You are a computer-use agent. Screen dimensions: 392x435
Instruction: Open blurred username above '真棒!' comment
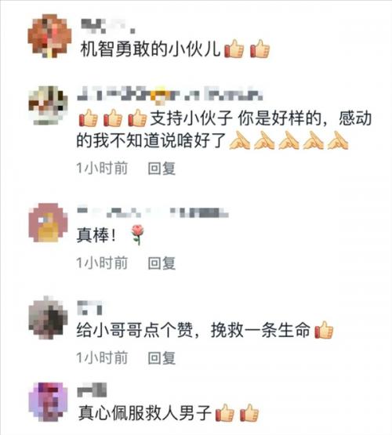click(153, 212)
